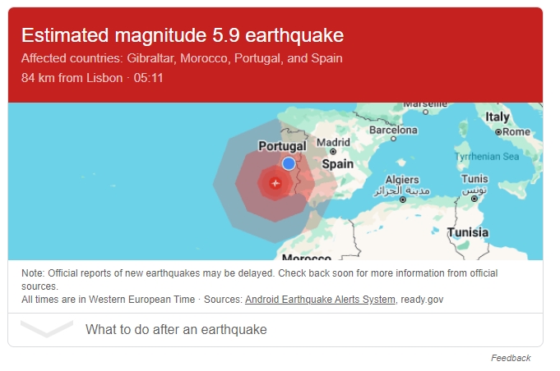Image resolution: width=560 pixels, height=371 pixels.
Task: Select the Rome city marker on map
Action: pos(499,131)
